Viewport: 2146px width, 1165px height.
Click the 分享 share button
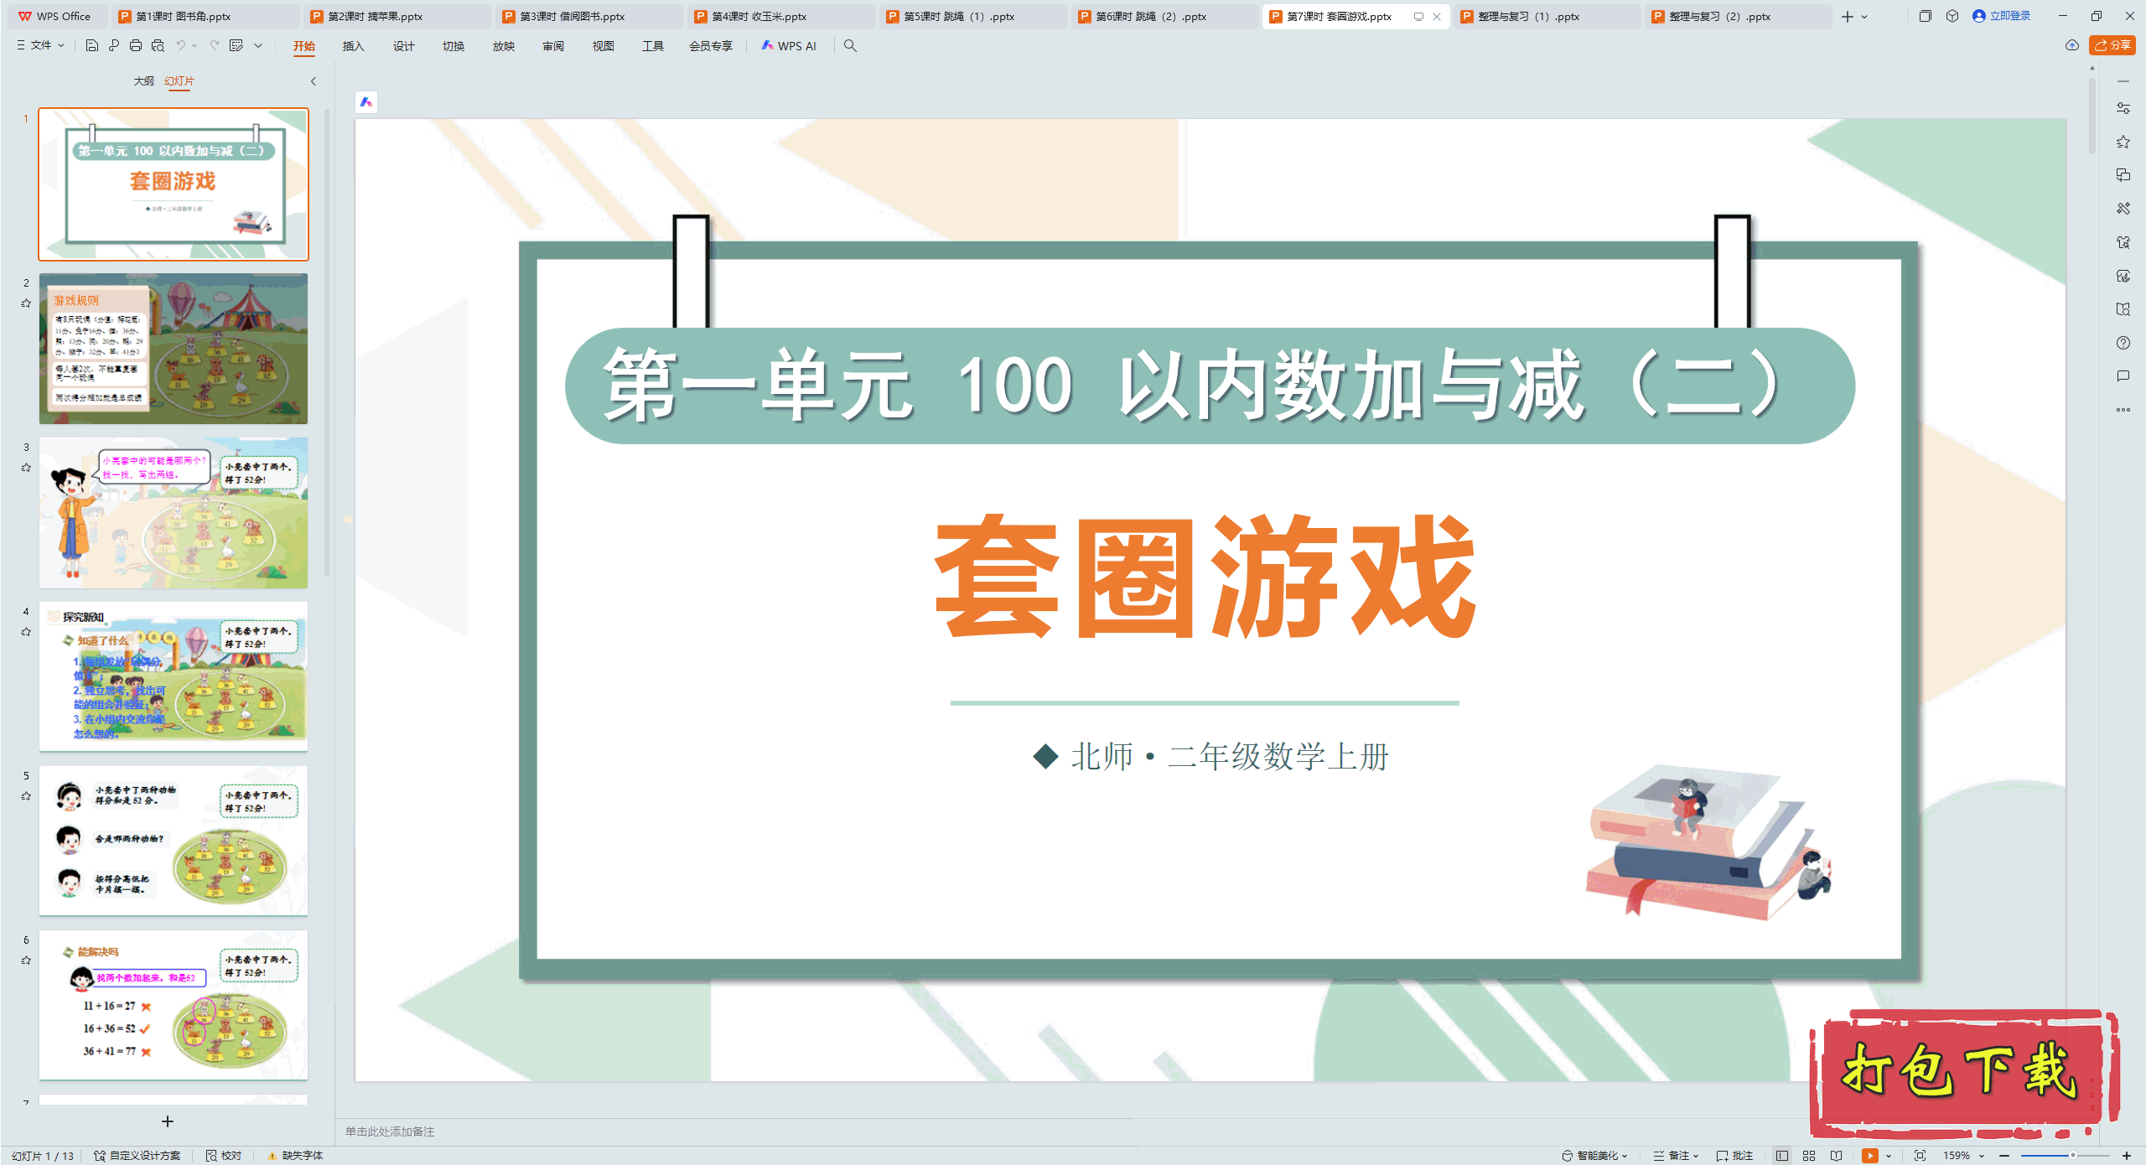pos(2112,45)
